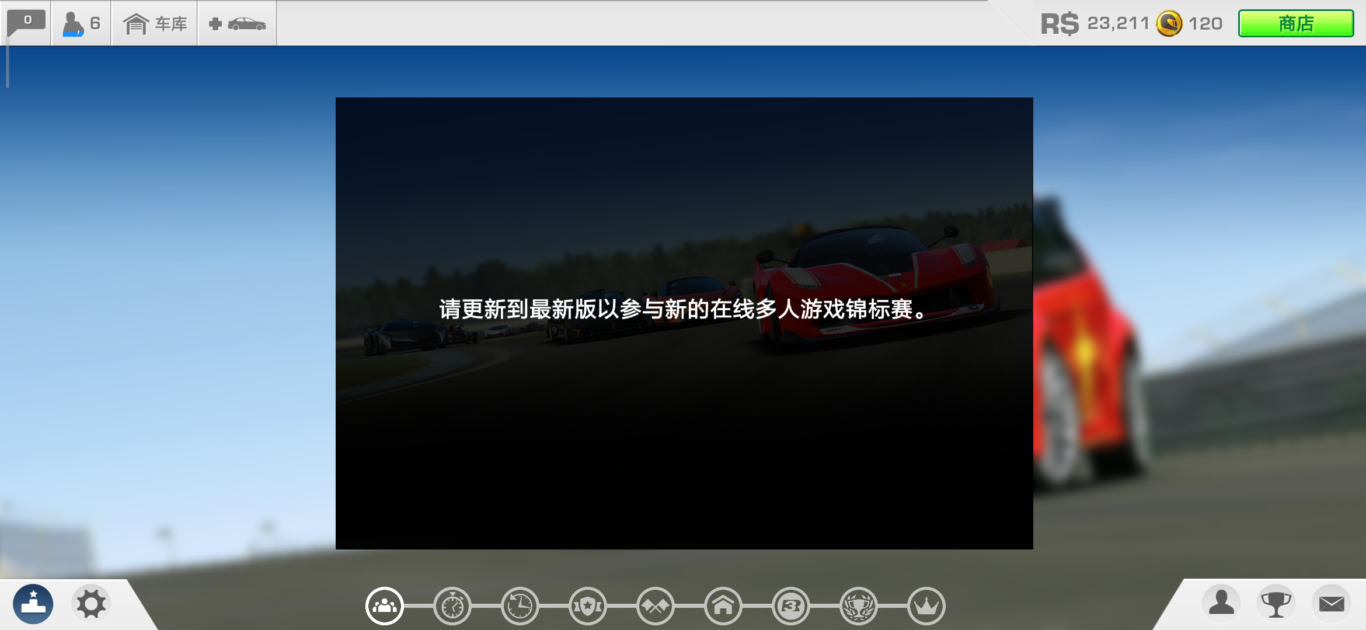The height and width of the screenshot is (630, 1366).
Task: Select the rewind clock category icon
Action: [520, 606]
